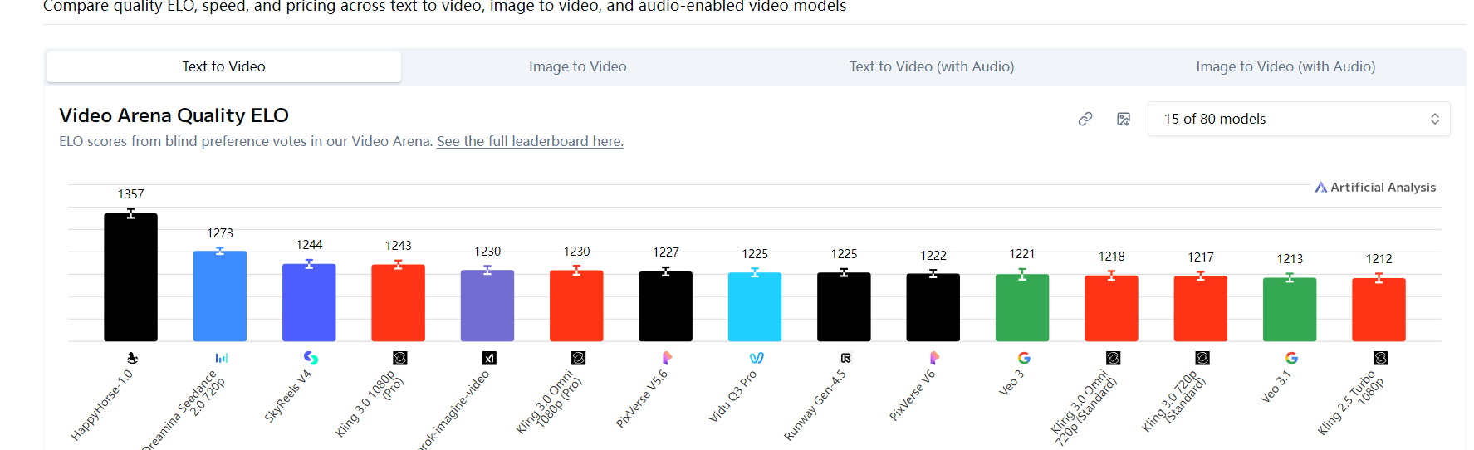The height and width of the screenshot is (450, 1474).
Task: Click the Runway Gen-4.5 logo icon
Action: coord(845,358)
